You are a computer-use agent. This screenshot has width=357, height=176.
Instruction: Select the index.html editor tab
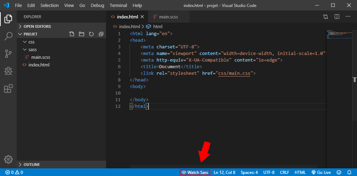(x=127, y=17)
